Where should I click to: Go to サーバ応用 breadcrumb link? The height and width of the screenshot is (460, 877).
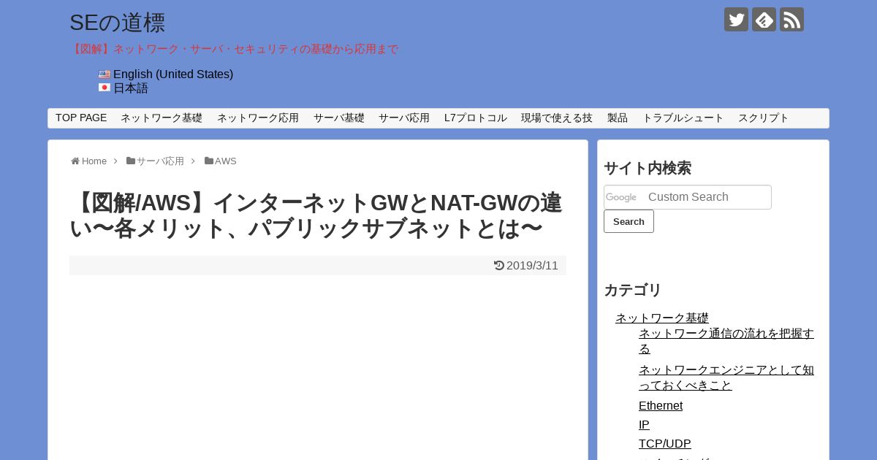(x=160, y=161)
